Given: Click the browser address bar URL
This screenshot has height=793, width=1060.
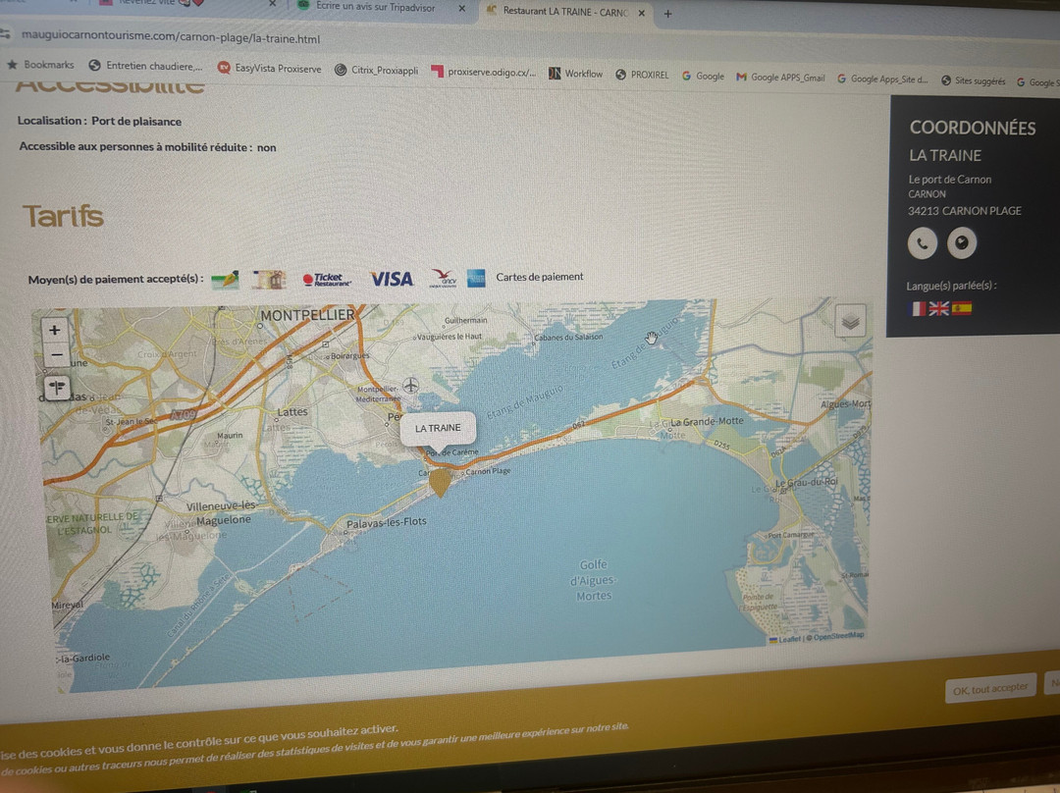Looking at the screenshot, I should [x=171, y=39].
